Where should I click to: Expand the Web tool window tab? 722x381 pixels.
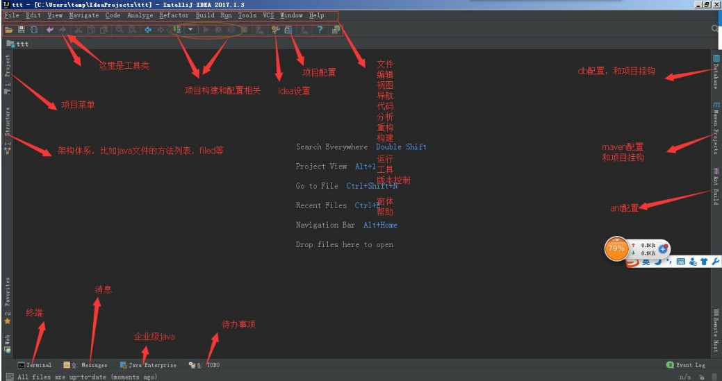click(8, 344)
